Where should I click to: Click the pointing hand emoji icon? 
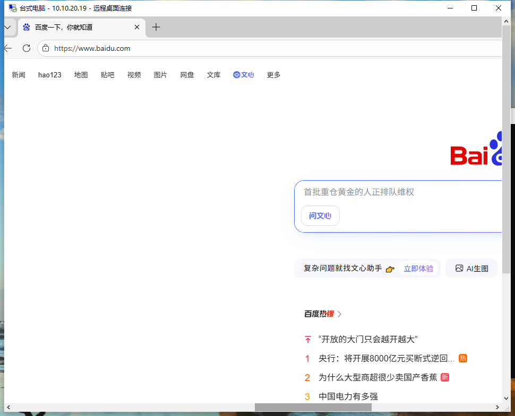[390, 269]
